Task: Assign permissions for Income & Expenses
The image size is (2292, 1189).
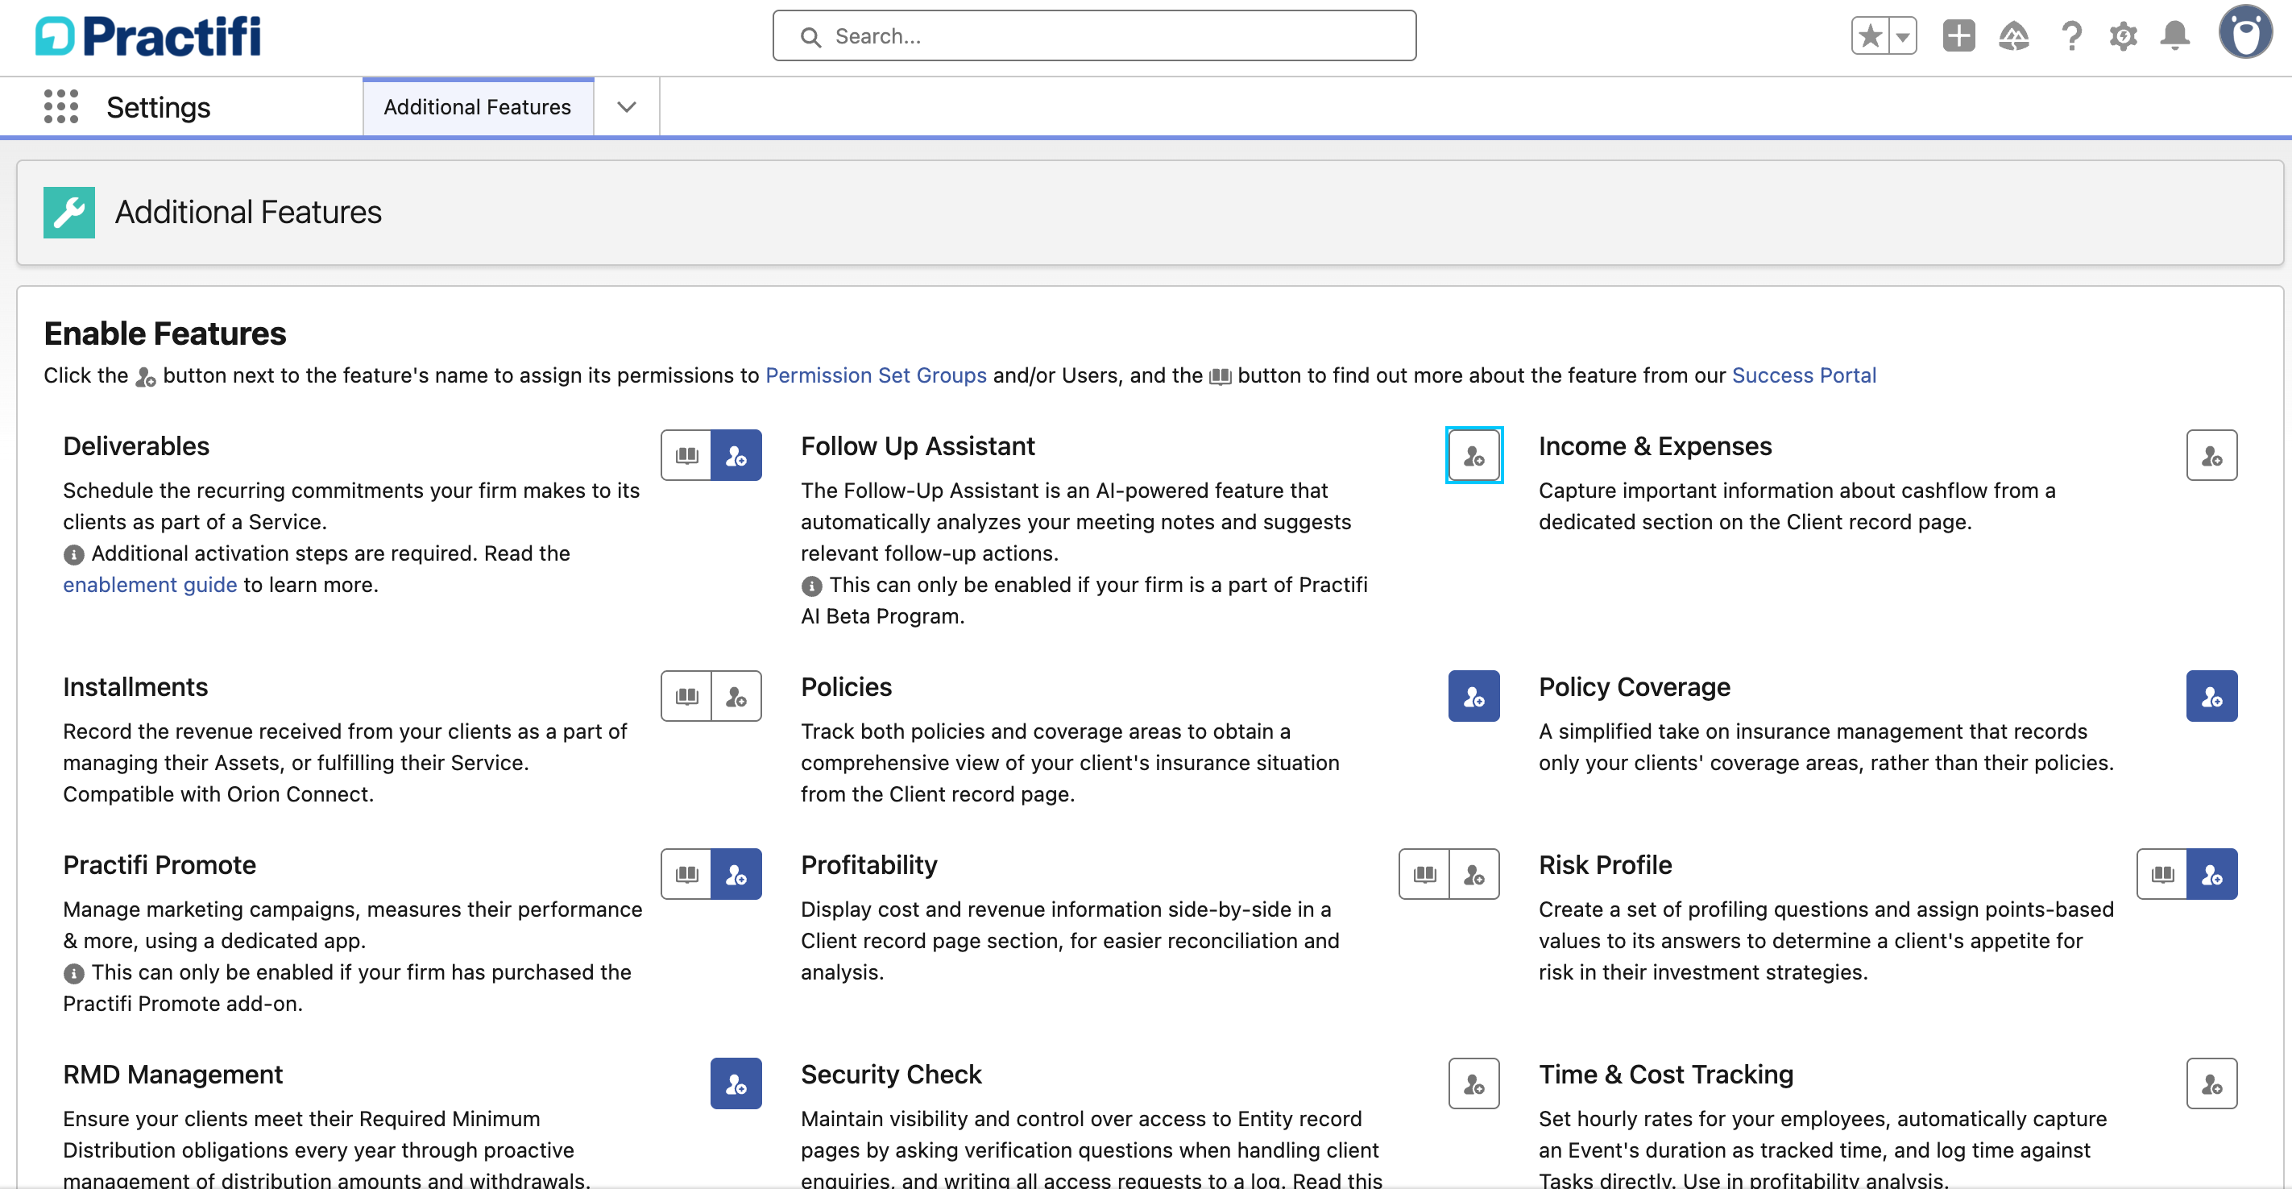Action: point(2211,456)
